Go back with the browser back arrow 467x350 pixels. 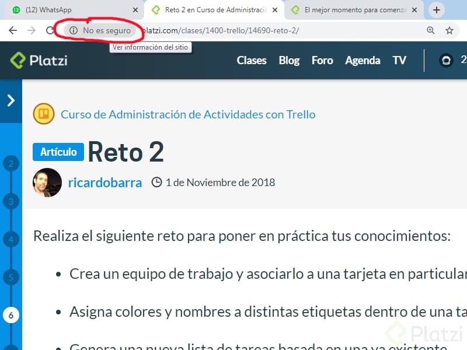point(13,30)
